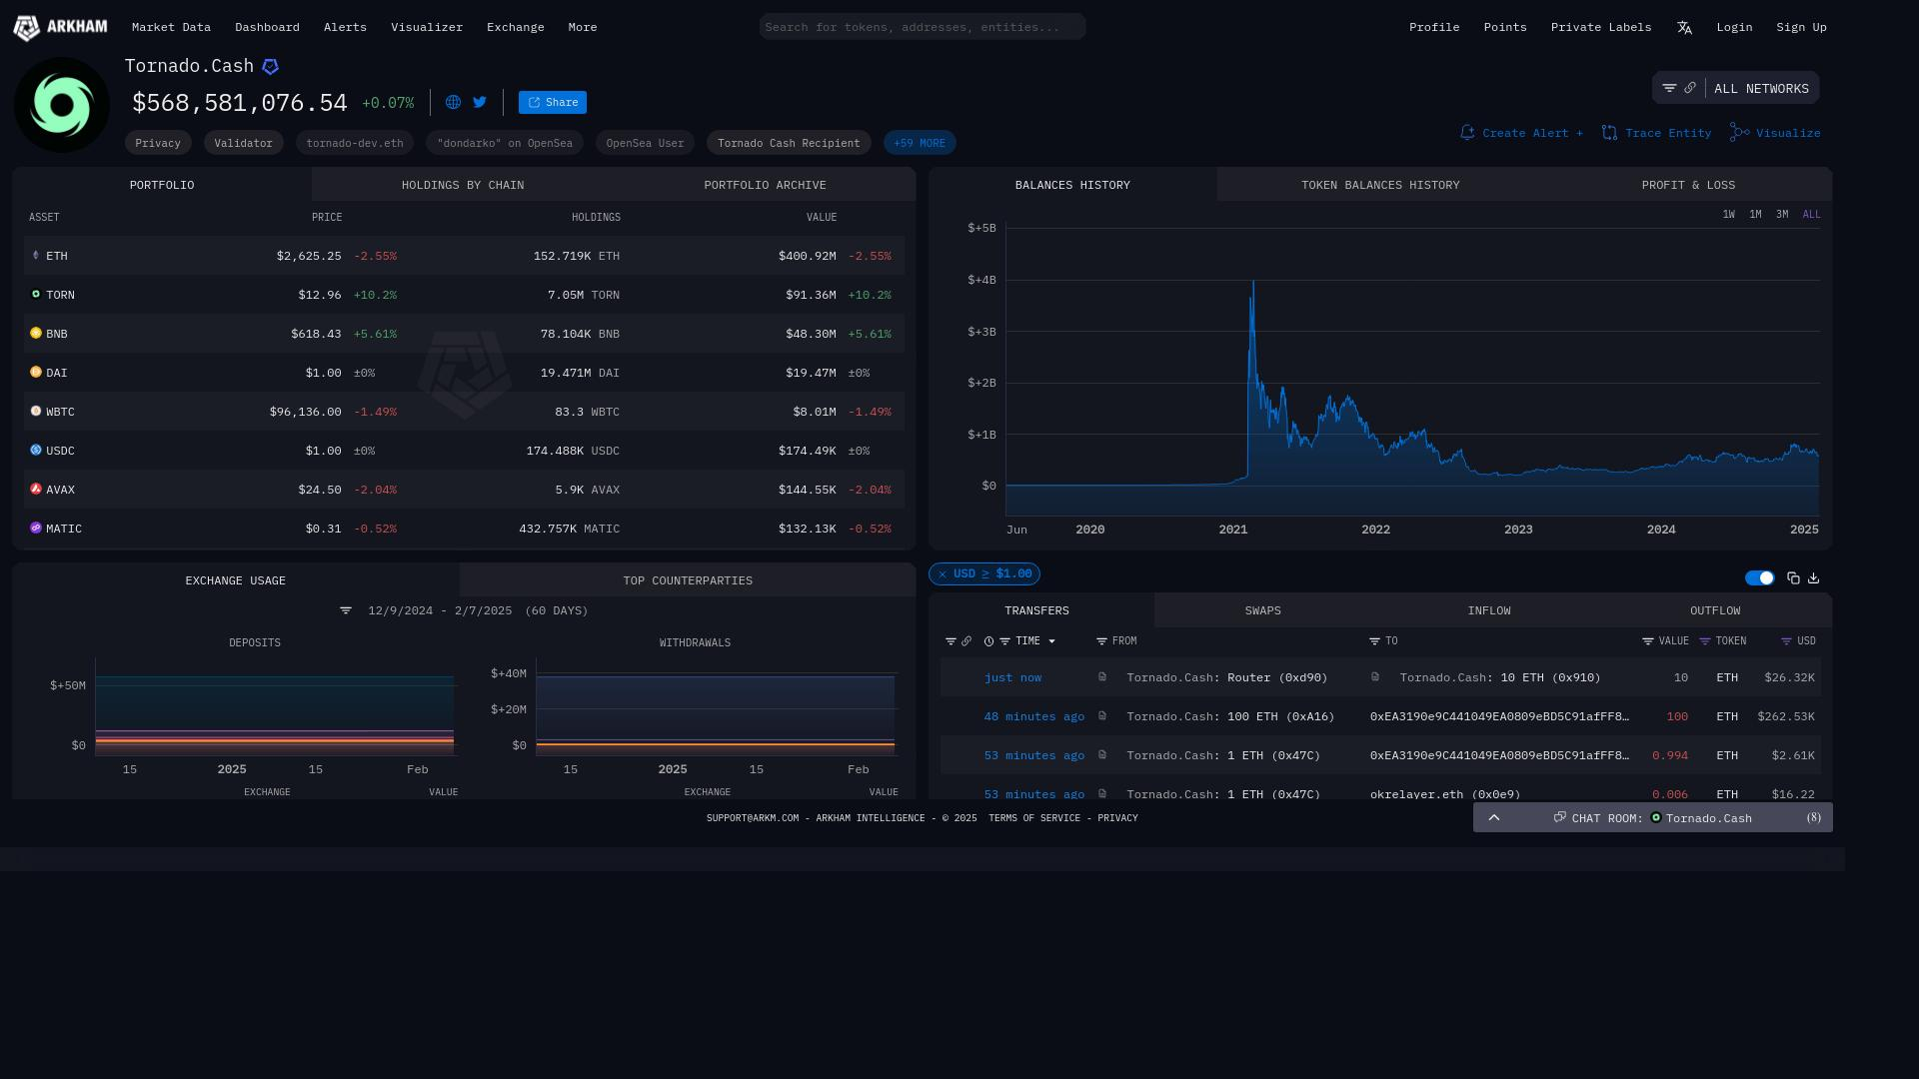1919x1079 pixels.
Task: Open the Tornado.Cash Twitter profile icon
Action: tap(480, 102)
